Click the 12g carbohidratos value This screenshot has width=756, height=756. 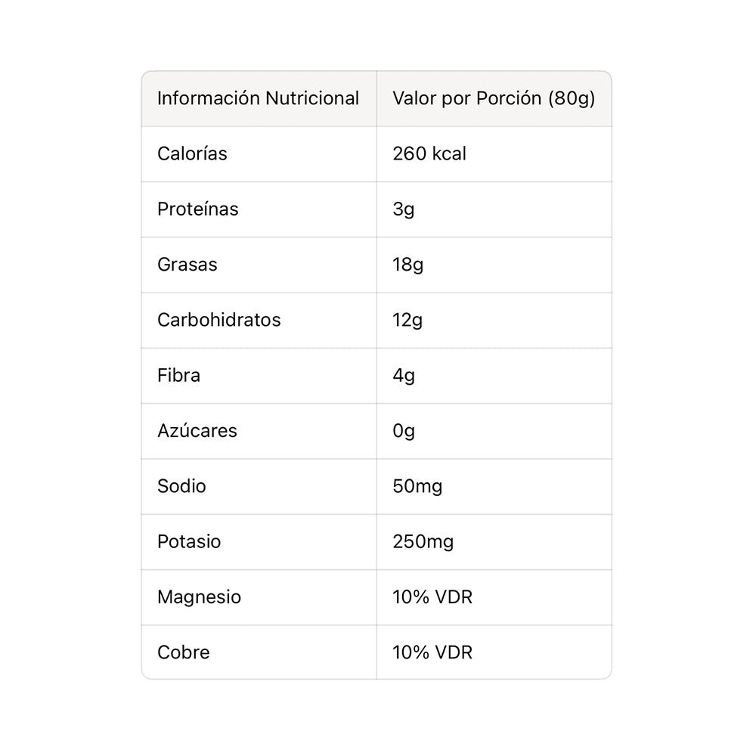407,320
